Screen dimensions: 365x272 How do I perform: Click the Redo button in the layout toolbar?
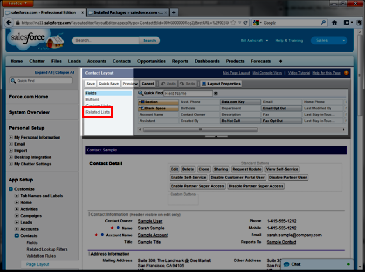[x=188, y=84]
